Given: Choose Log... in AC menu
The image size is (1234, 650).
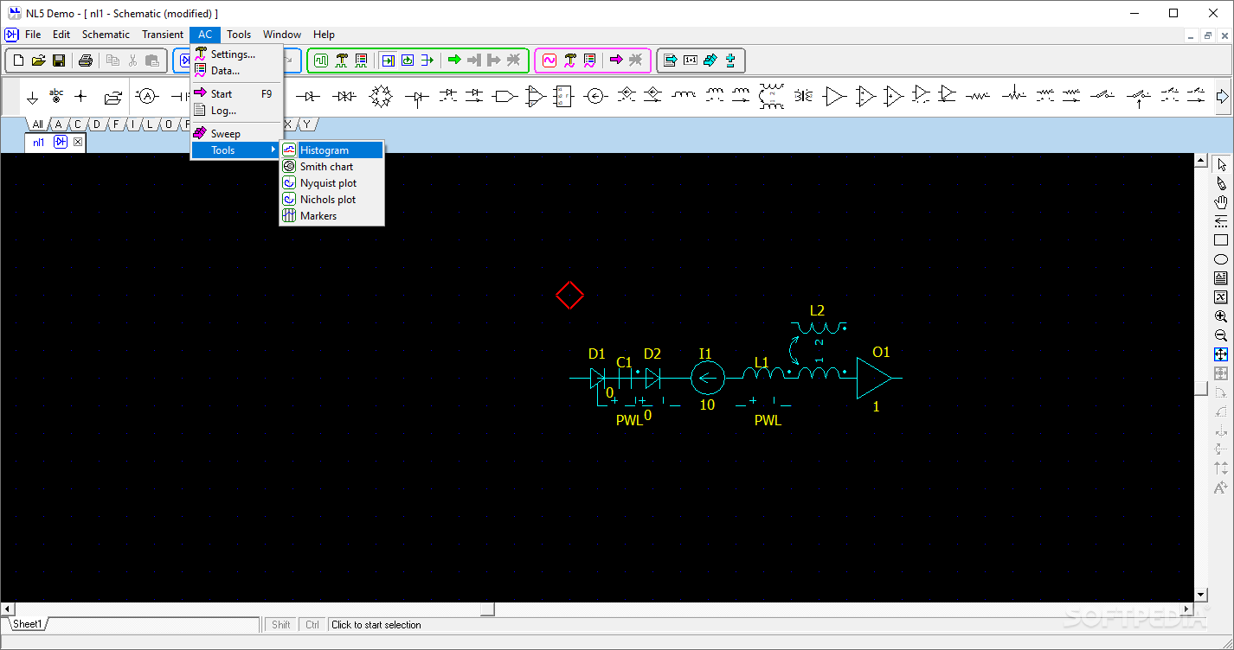Looking at the screenshot, I should (237, 111).
